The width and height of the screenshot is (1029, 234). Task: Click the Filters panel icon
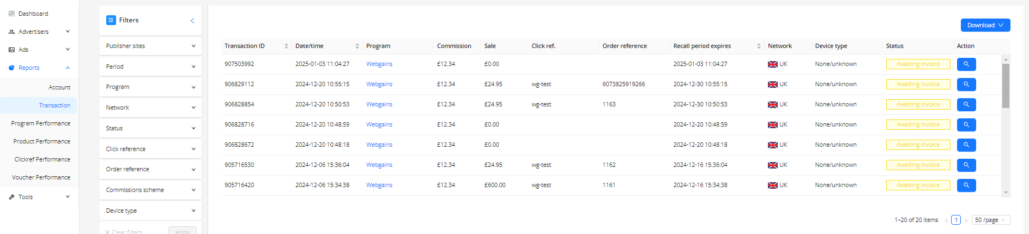111,20
